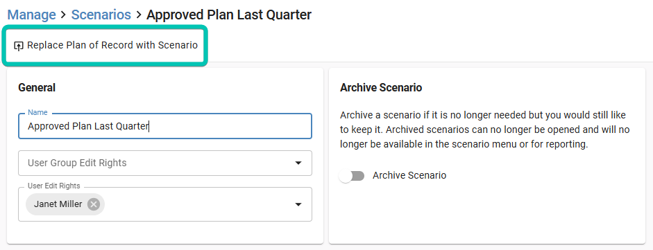The width and height of the screenshot is (653, 250).
Task: Click the Archive Scenario section heading
Action: point(381,88)
